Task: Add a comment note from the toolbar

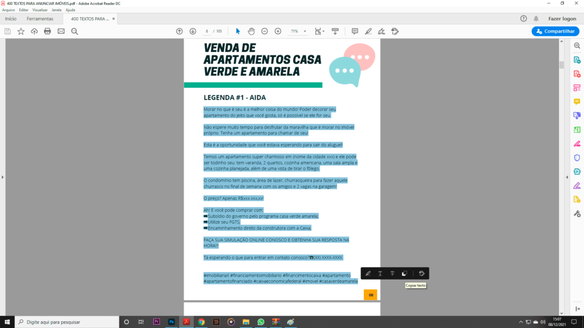Action: [355, 31]
